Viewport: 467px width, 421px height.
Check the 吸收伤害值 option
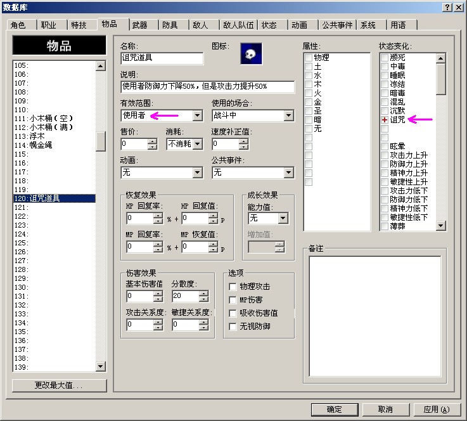[x=233, y=313]
